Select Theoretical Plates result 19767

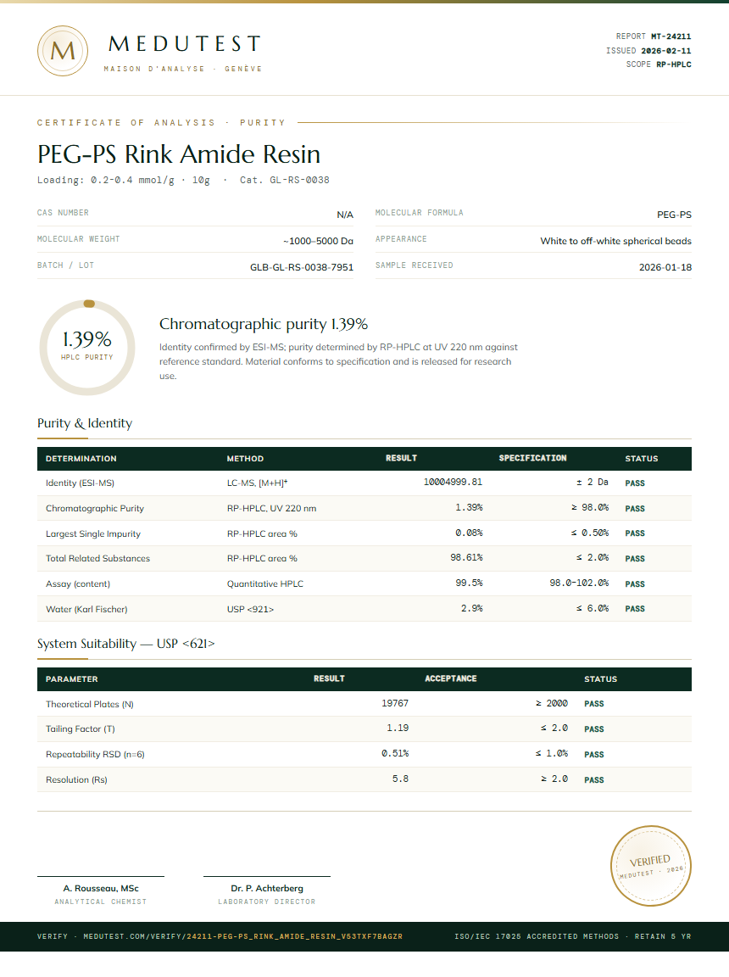pos(395,703)
